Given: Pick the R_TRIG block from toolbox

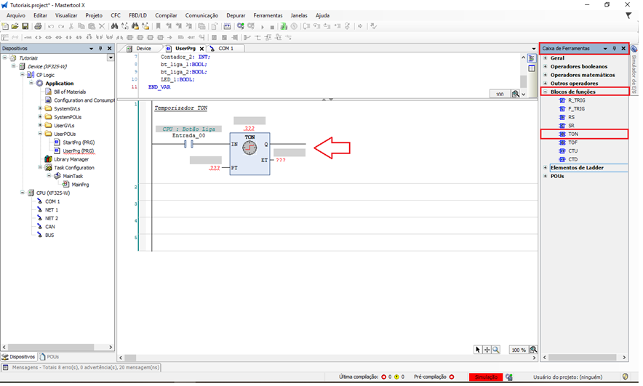Looking at the screenshot, I should [x=576, y=100].
